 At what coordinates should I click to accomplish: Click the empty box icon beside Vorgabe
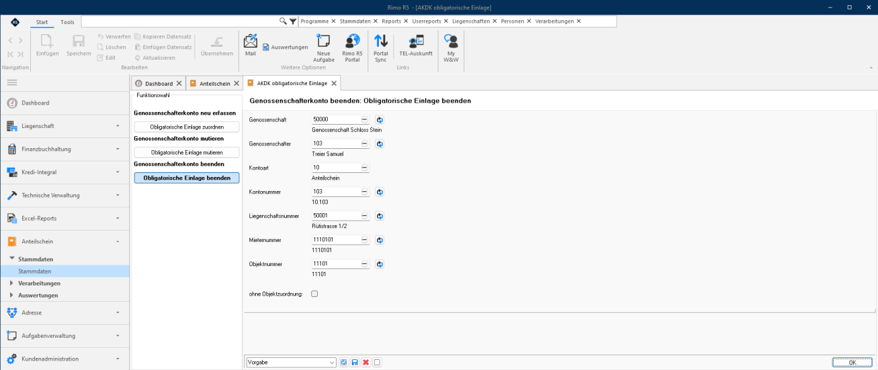coord(378,363)
